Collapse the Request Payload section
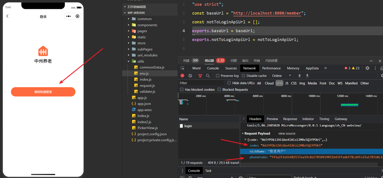This screenshot has height=178, width=383. 243,133
